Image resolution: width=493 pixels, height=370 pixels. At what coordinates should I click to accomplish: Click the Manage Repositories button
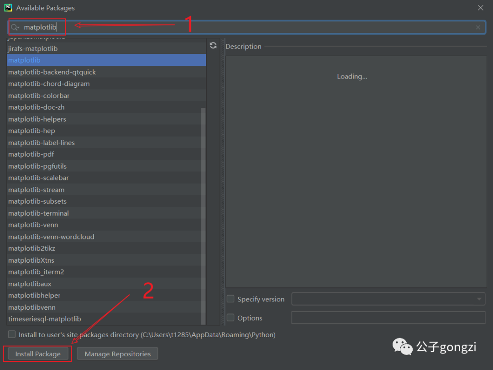[117, 354]
